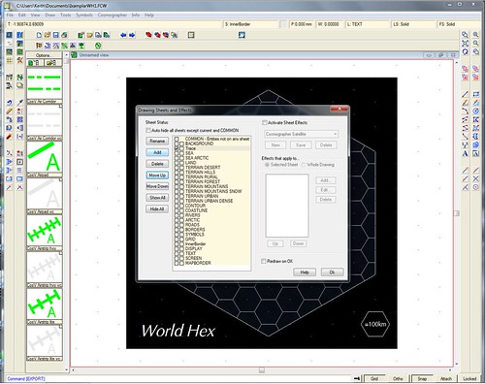Open the sheet selector S: InnerBorder
The image size is (485, 384).
[x=251, y=24]
